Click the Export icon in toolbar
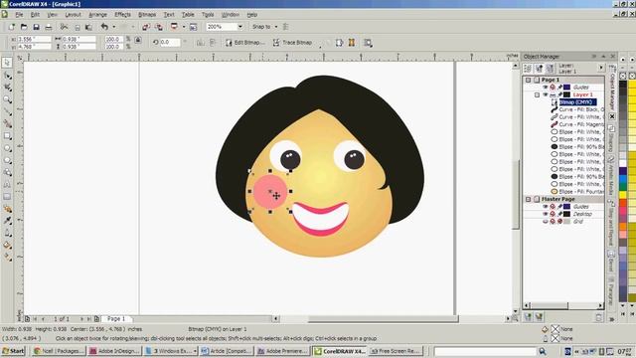This screenshot has width=636, height=358. tap(159, 27)
